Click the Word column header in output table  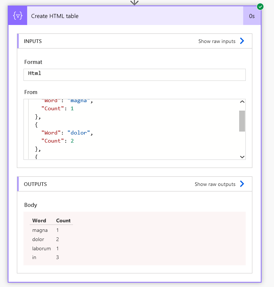tap(39, 220)
